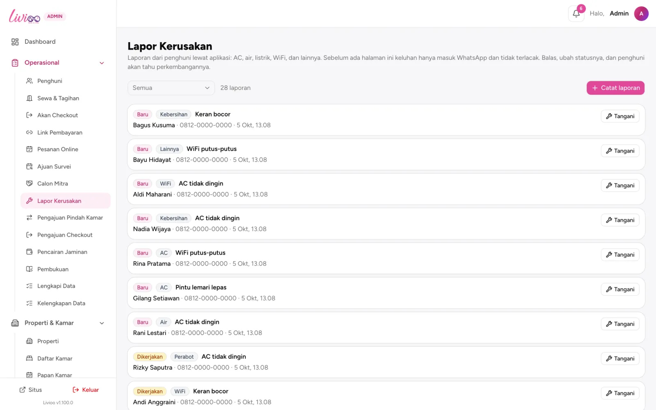The image size is (656, 410).
Task: Click Tangani for Bagus Kusuma report
Action: click(620, 116)
